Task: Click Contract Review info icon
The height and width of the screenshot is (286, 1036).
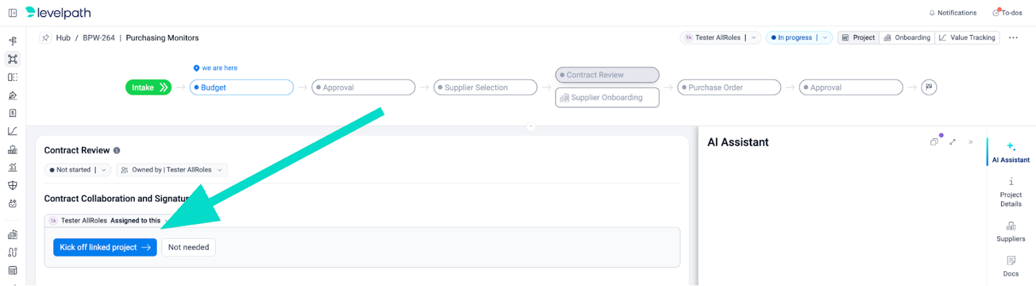Action: click(x=117, y=150)
